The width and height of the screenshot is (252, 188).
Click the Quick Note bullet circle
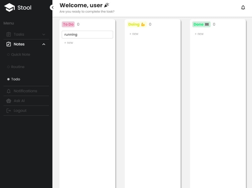tap(8, 55)
